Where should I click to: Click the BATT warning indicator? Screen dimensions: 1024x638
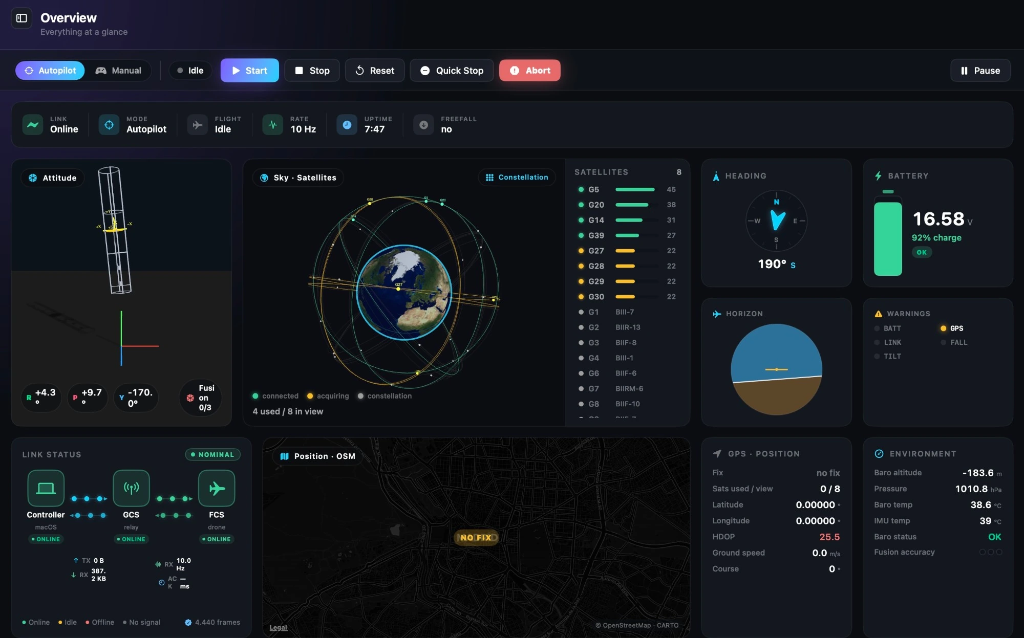(888, 328)
